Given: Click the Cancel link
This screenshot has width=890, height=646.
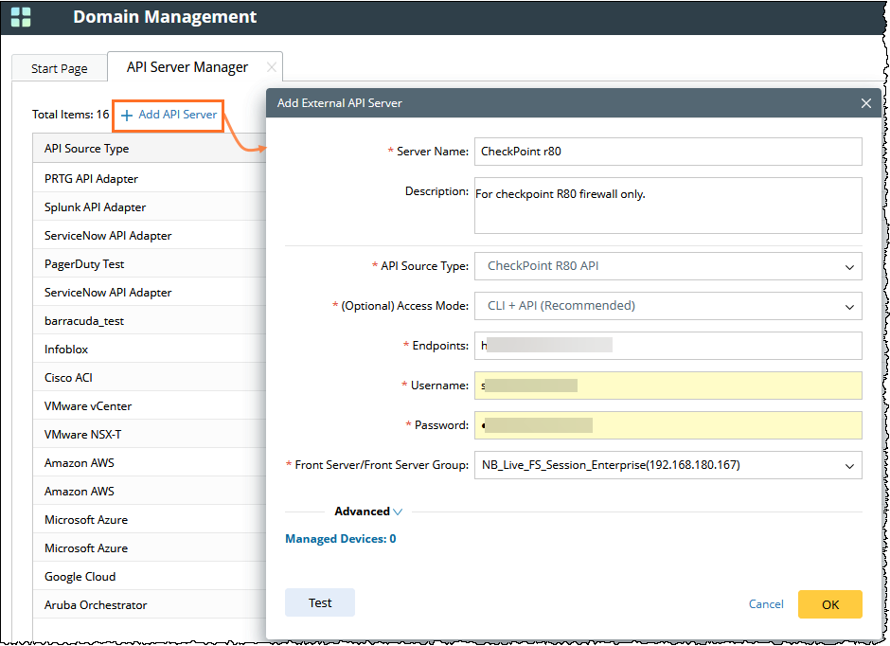Looking at the screenshot, I should pos(766,604).
